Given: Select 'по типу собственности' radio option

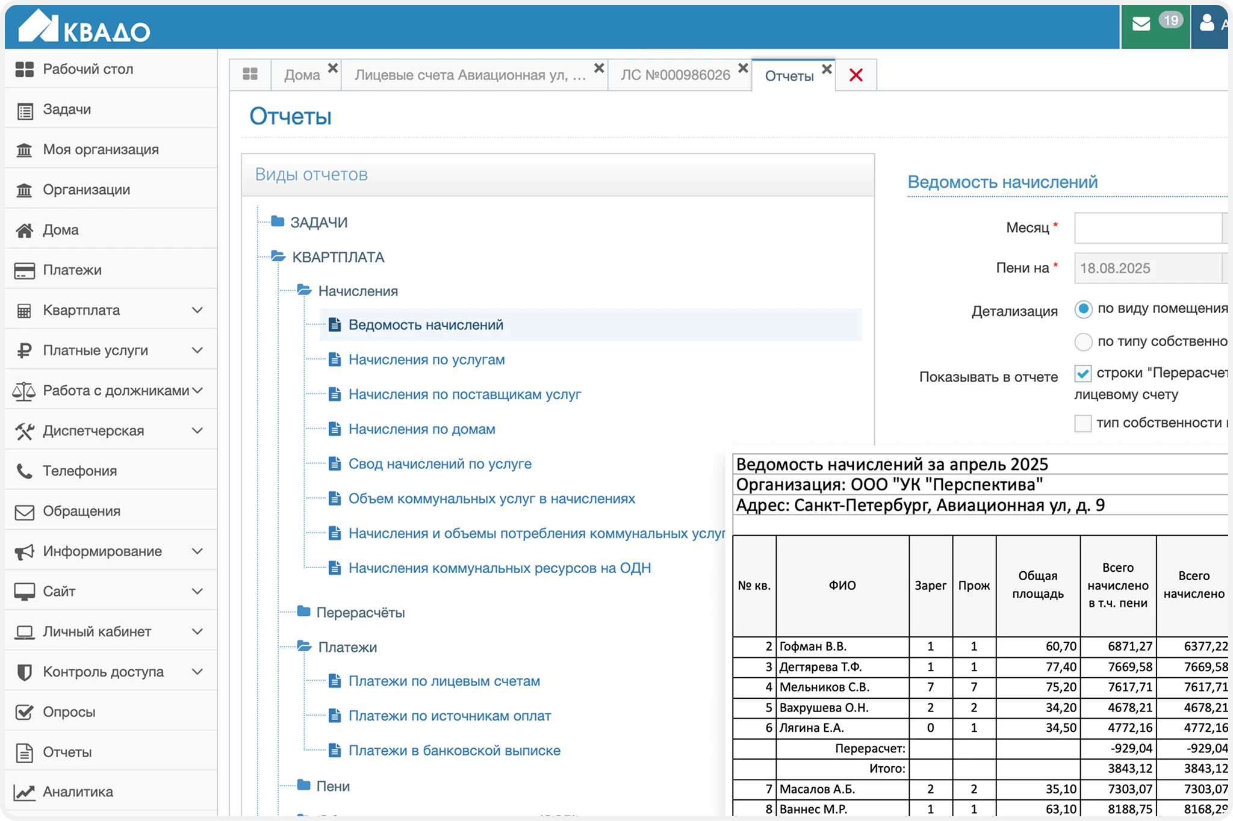Looking at the screenshot, I should pos(1083,342).
